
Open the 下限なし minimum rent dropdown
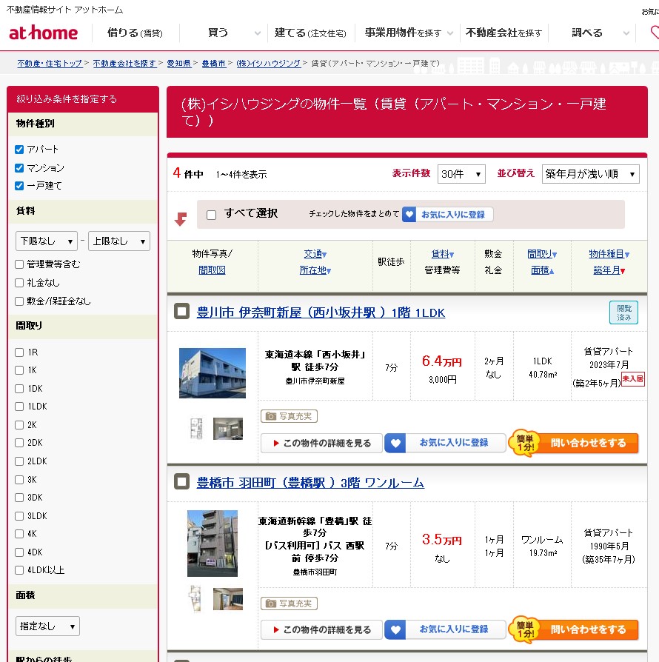point(46,241)
